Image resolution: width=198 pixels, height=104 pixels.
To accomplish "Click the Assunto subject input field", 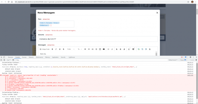I will point(98,39).
